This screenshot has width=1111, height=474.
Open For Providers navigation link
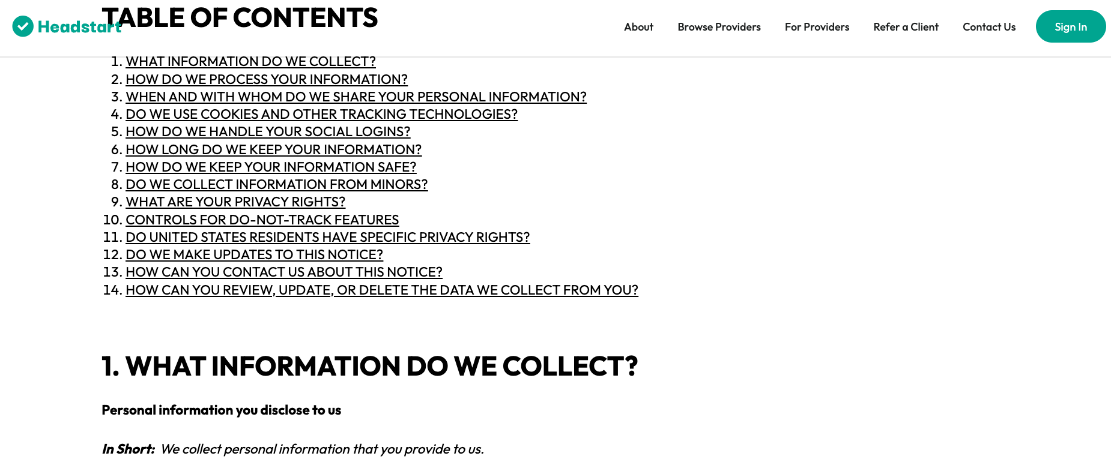pos(817,27)
